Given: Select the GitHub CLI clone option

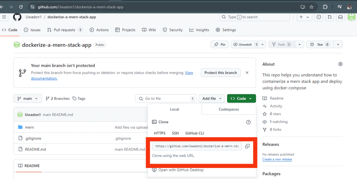Looking at the screenshot, I should coord(195,133).
